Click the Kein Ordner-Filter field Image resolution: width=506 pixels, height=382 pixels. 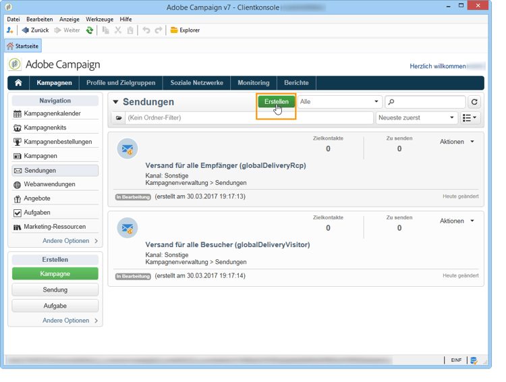(x=249, y=118)
